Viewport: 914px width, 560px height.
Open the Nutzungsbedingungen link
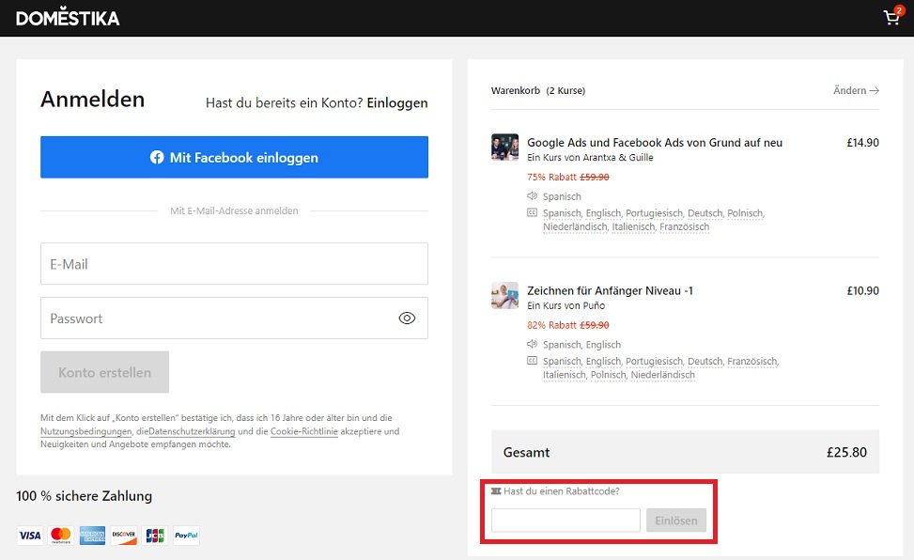click(85, 431)
